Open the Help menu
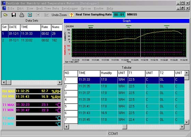This screenshot has width=191, height=137. click(x=110, y=9)
